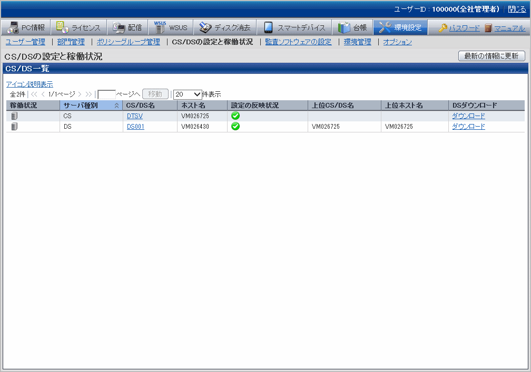Open the DS001 link
This screenshot has height=372, width=531.
click(135, 127)
